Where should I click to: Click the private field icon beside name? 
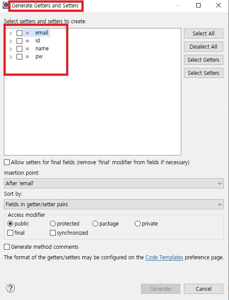coord(27,49)
